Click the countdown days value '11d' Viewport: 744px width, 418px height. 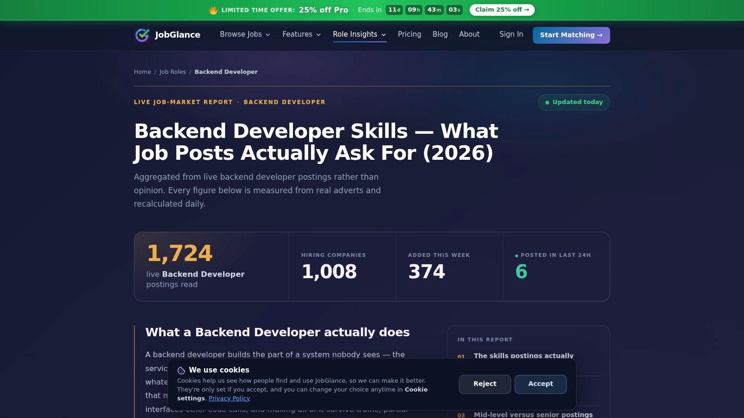pos(394,10)
